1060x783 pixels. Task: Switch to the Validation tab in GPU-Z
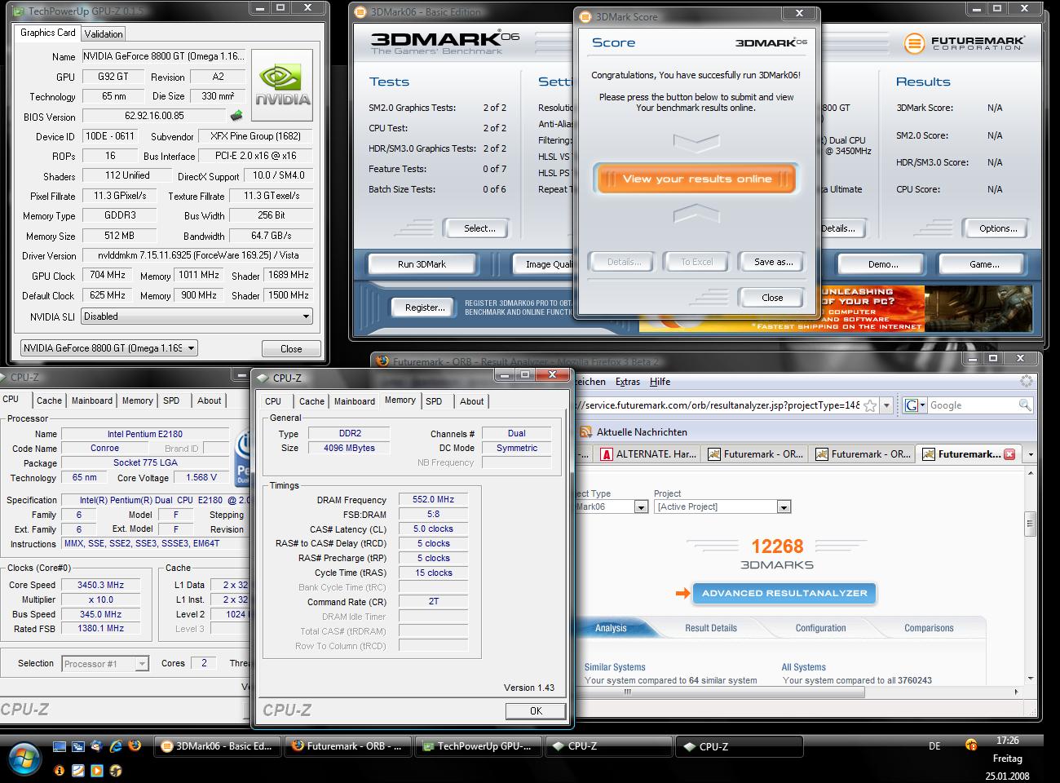[x=104, y=33]
